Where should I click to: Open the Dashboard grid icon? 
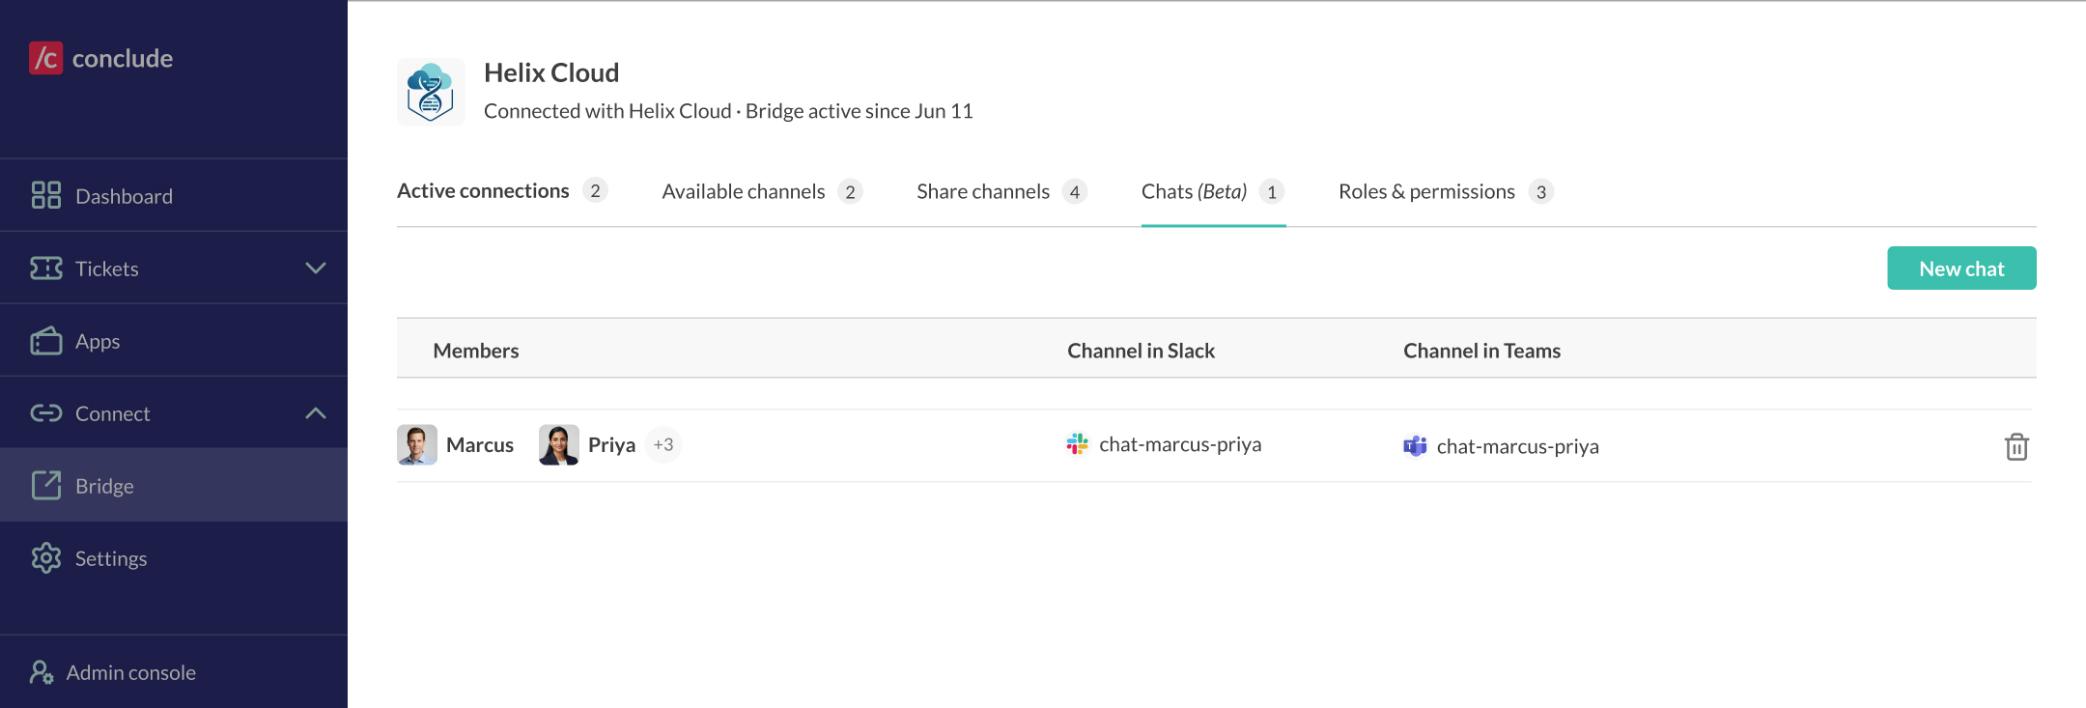click(46, 195)
